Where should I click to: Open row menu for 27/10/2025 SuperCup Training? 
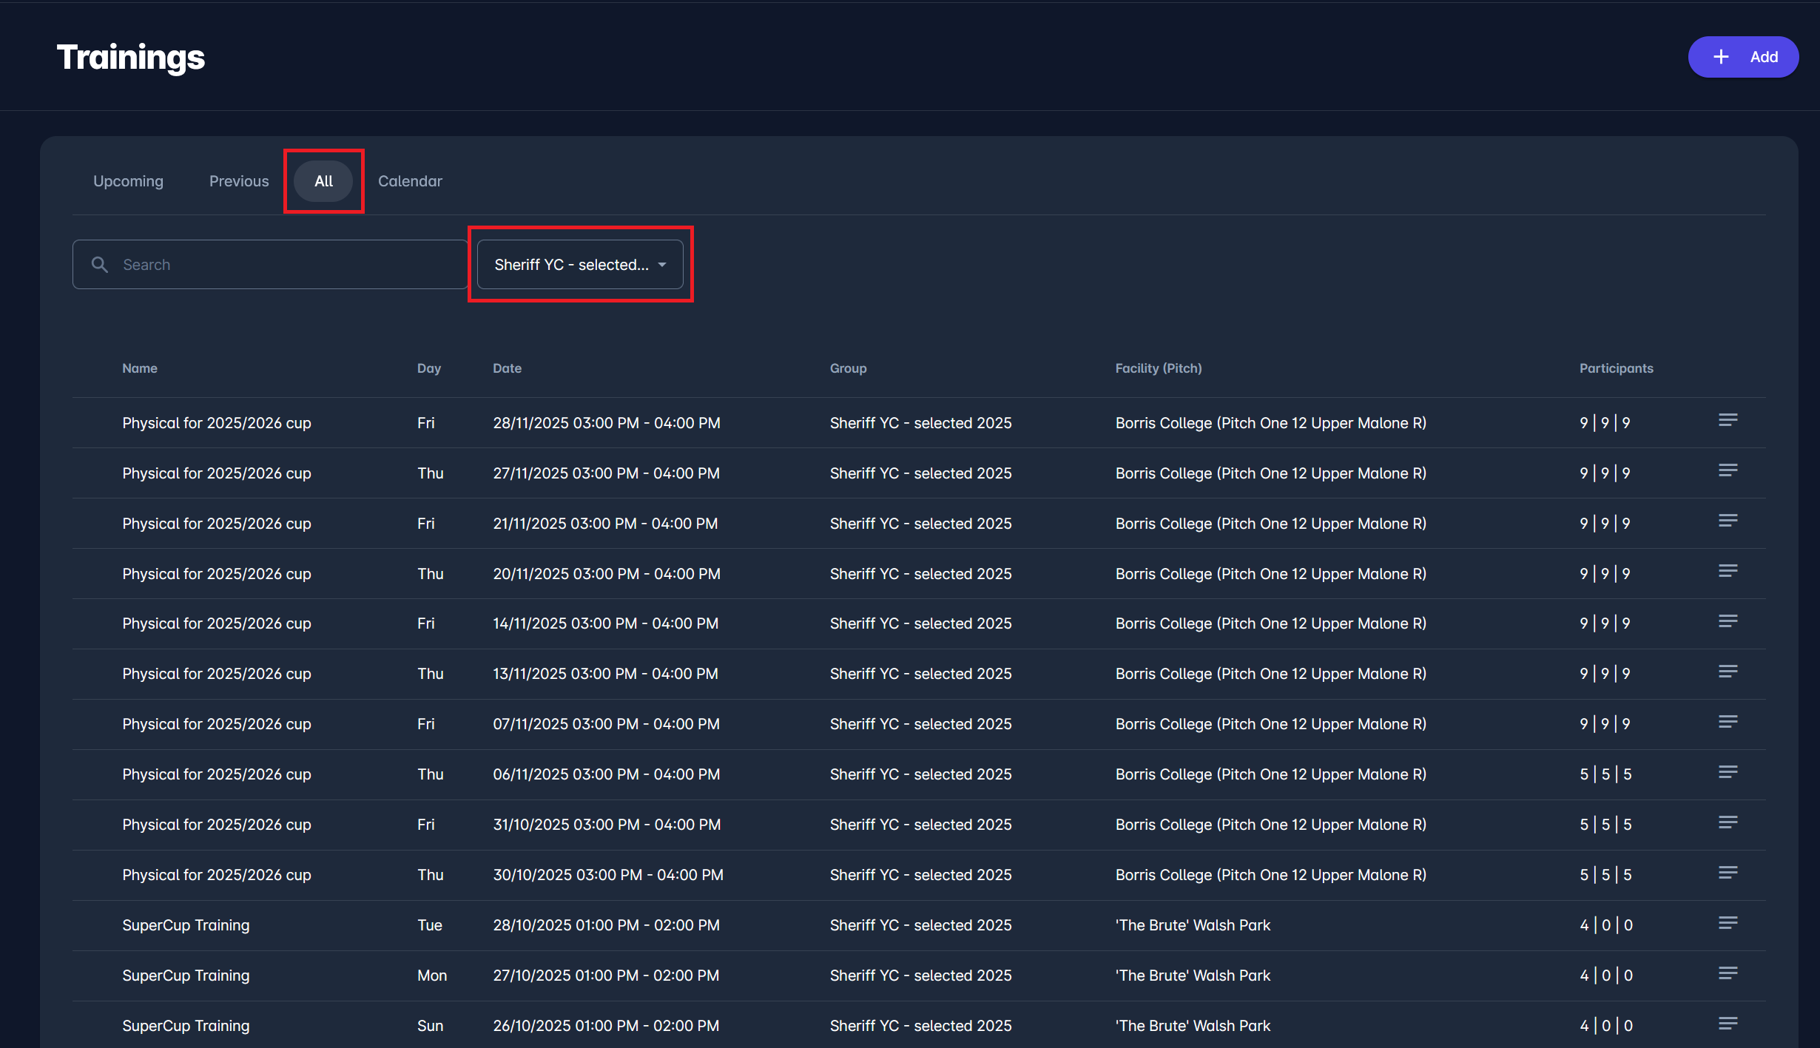click(1728, 974)
